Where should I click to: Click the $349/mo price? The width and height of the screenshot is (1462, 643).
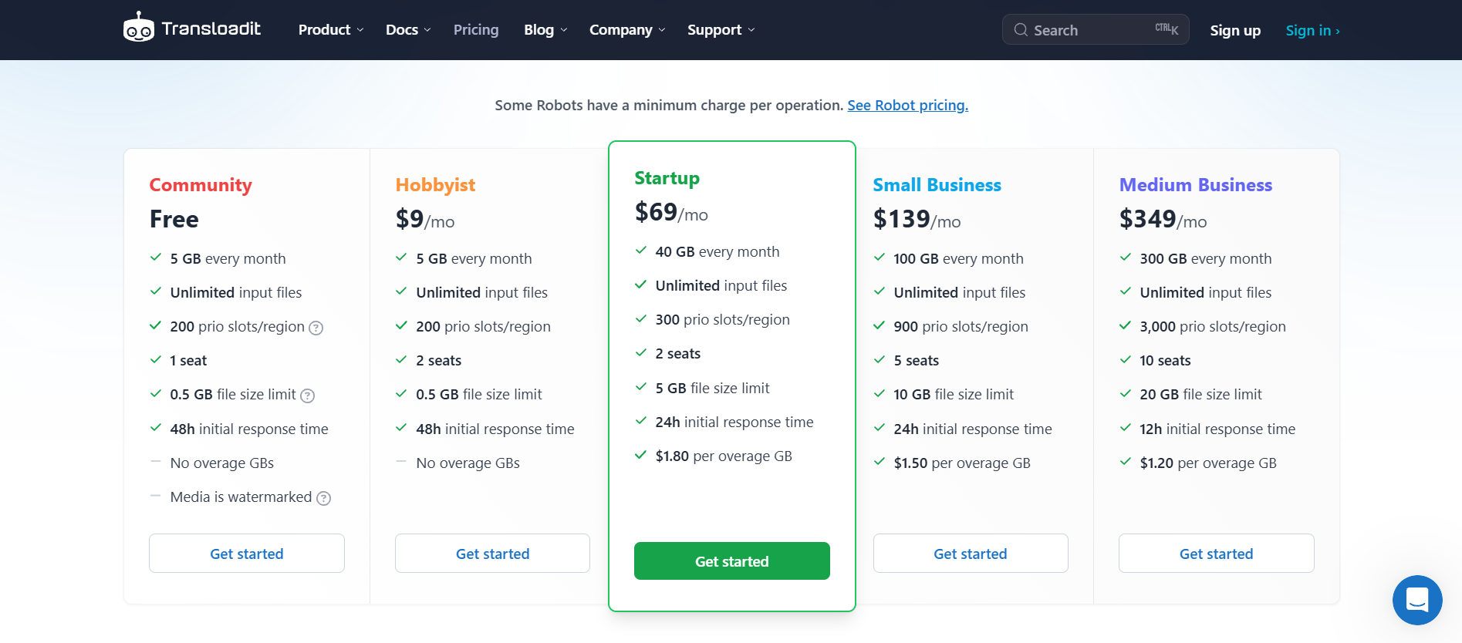pyautogui.click(x=1163, y=220)
